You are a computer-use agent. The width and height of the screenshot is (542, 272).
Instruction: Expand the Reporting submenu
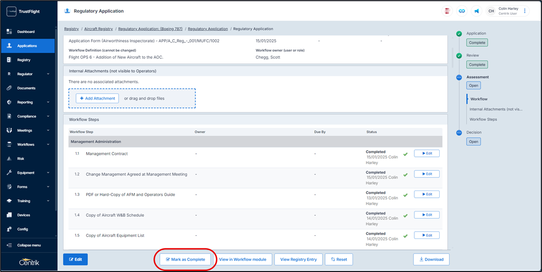pyautogui.click(x=48, y=102)
